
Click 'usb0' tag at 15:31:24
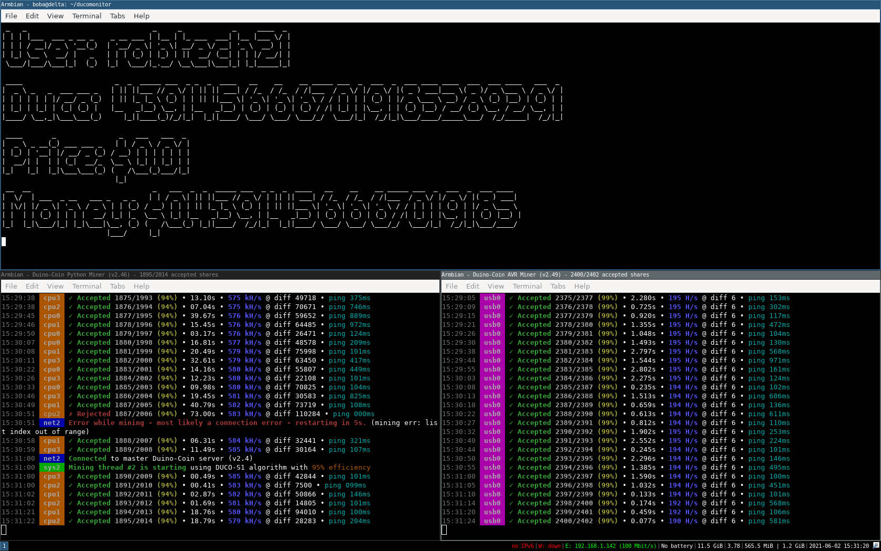(x=492, y=521)
